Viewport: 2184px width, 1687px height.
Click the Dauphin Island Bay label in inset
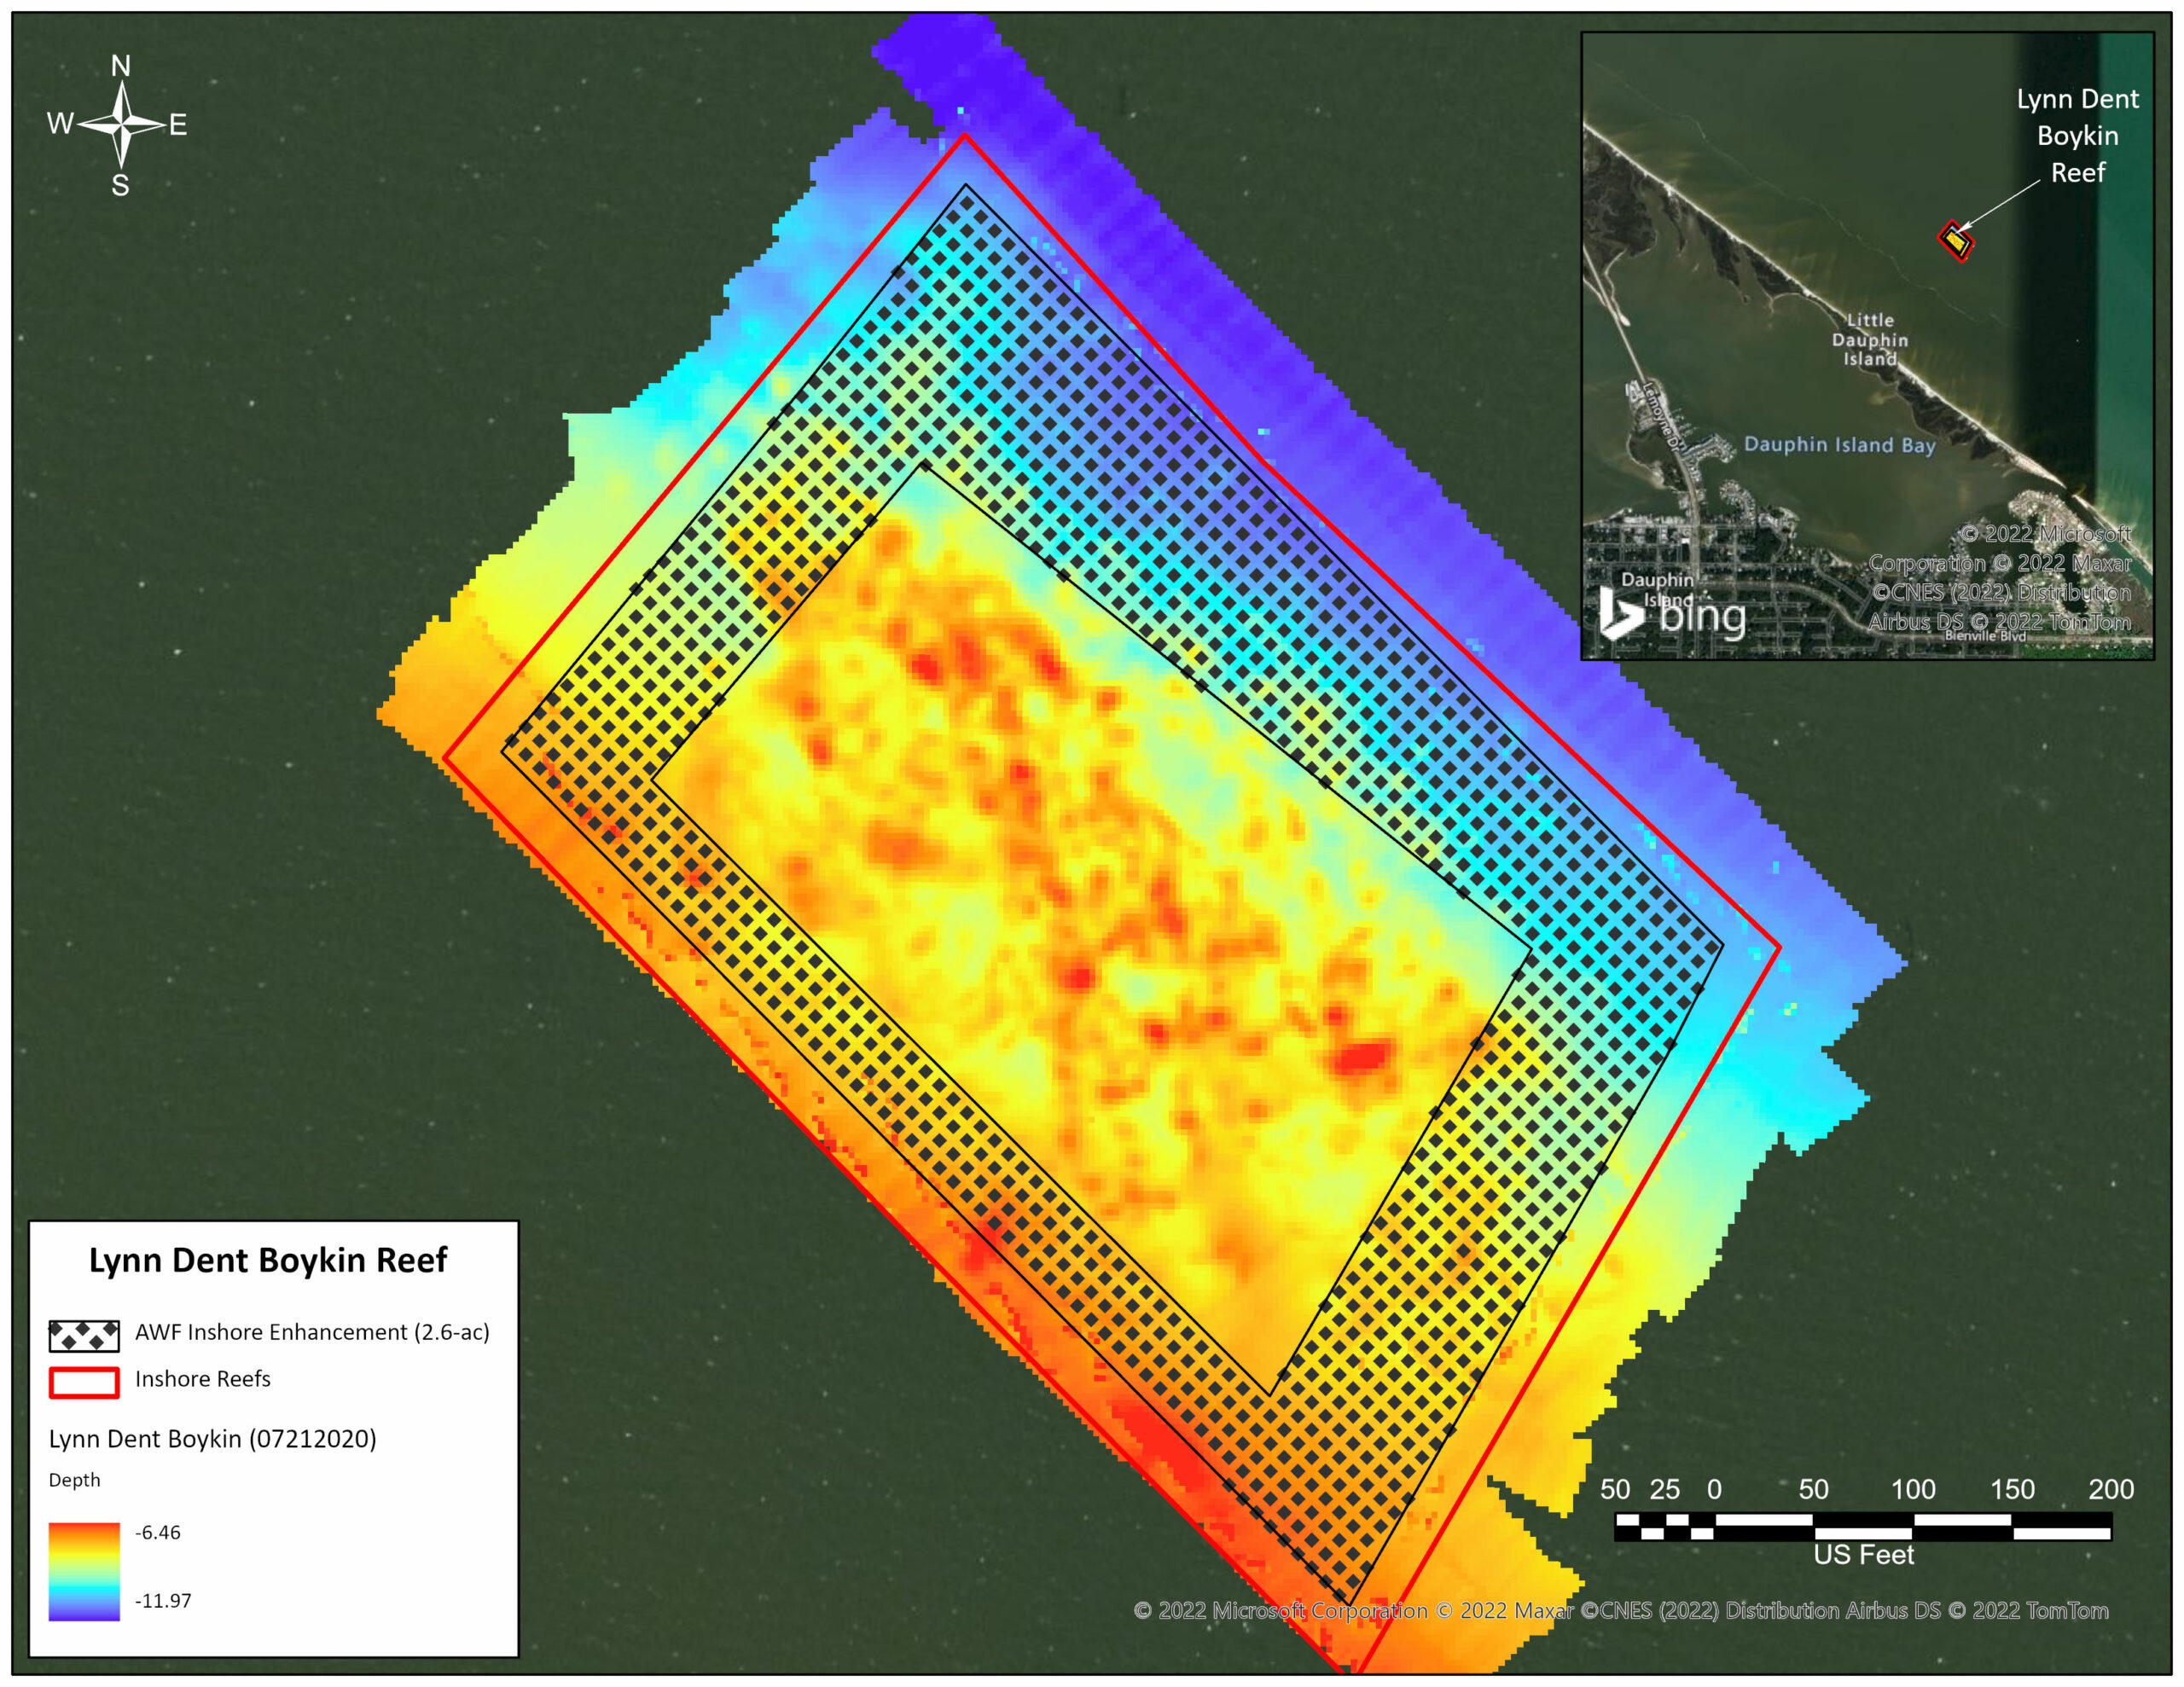[1839, 445]
